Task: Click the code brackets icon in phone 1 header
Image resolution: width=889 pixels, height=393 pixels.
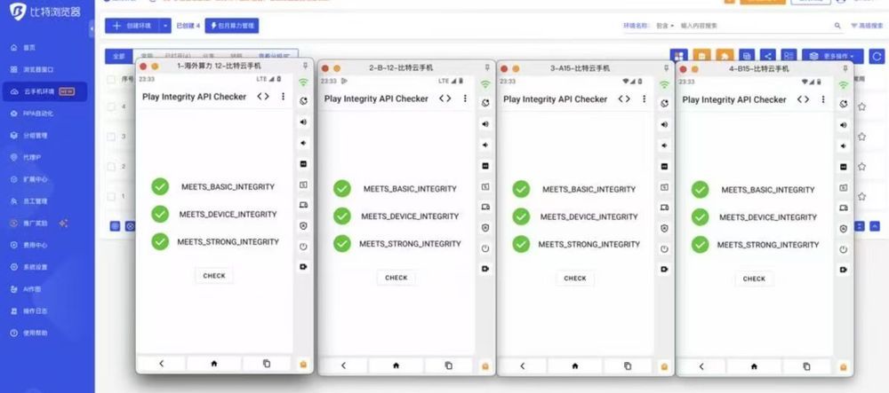Action: tap(263, 97)
